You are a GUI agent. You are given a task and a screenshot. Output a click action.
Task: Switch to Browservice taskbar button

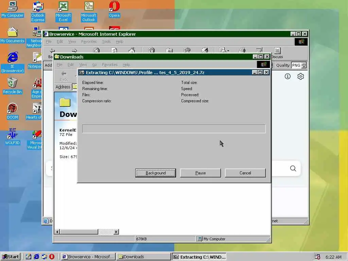coord(88,257)
